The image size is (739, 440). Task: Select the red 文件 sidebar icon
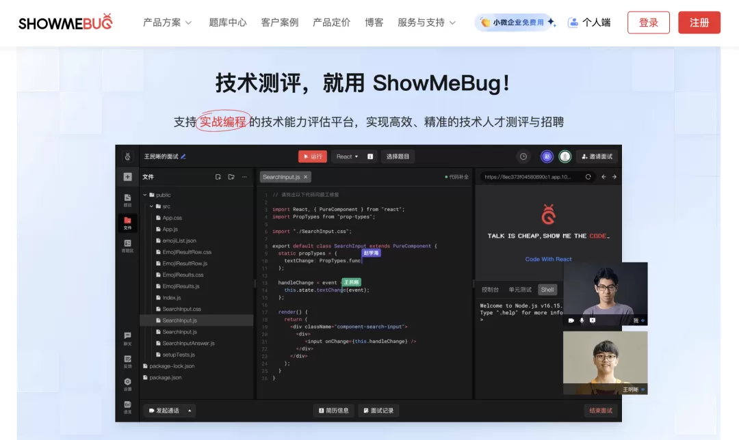[x=128, y=223]
